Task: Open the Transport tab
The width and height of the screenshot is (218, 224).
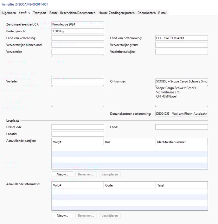Action: [40, 13]
